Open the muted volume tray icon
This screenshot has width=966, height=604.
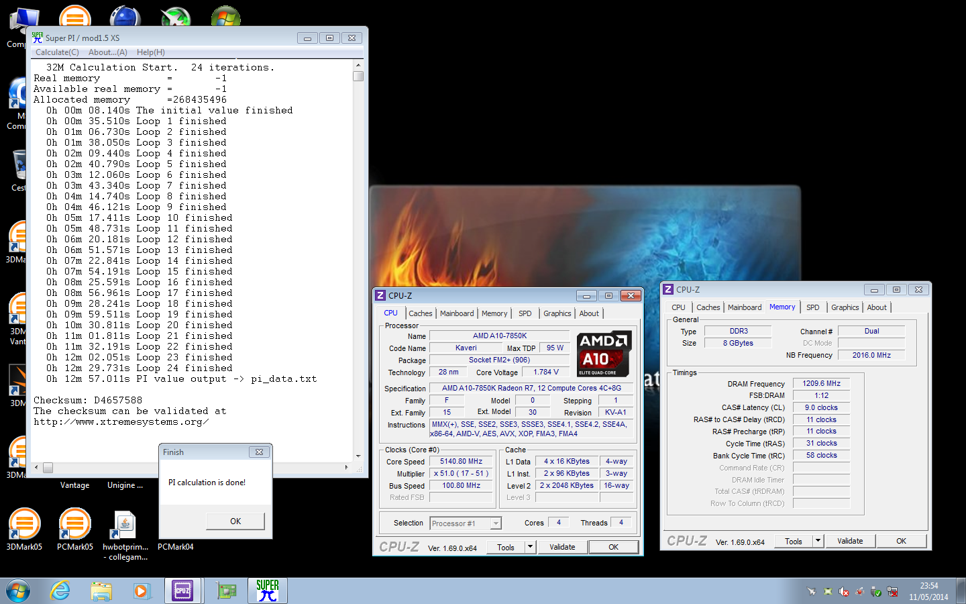pyautogui.click(x=844, y=591)
